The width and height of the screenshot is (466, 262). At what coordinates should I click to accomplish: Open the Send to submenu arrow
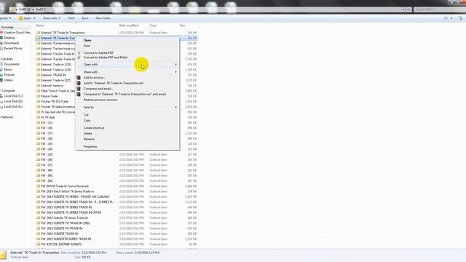tap(176, 107)
